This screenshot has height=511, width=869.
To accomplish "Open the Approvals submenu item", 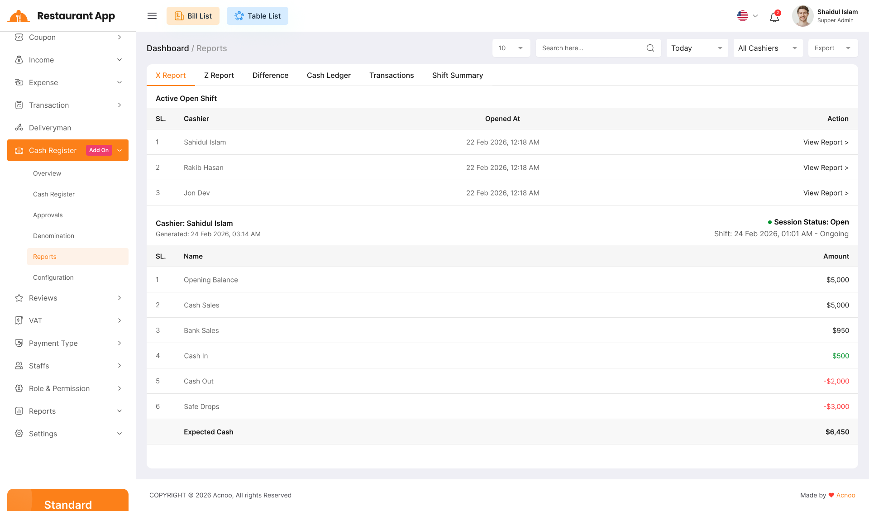I will (x=48, y=215).
